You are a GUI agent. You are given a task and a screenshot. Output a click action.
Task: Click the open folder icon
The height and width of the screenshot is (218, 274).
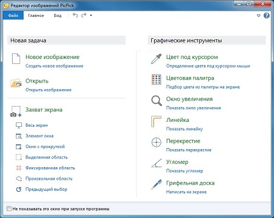pos(16,83)
